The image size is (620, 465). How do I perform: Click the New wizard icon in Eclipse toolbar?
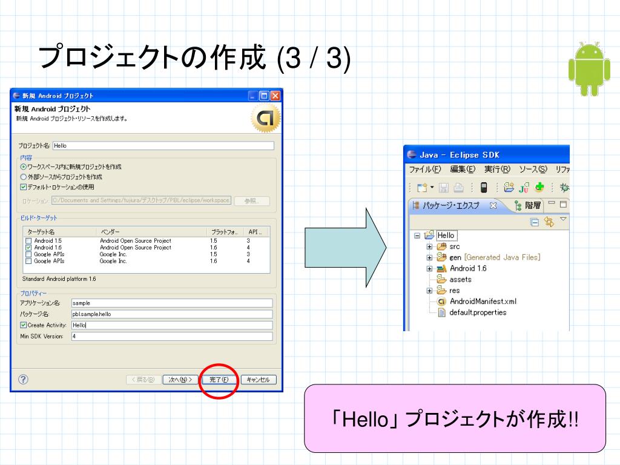pos(422,188)
